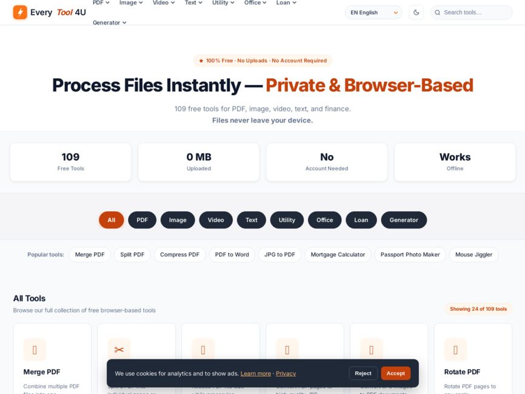Click the Every Tool 4U lightning logo icon

(x=20, y=12)
